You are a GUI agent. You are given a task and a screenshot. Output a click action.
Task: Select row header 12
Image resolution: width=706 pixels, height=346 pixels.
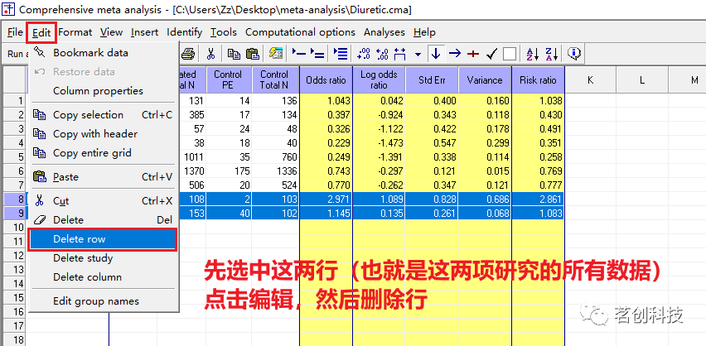13,256
